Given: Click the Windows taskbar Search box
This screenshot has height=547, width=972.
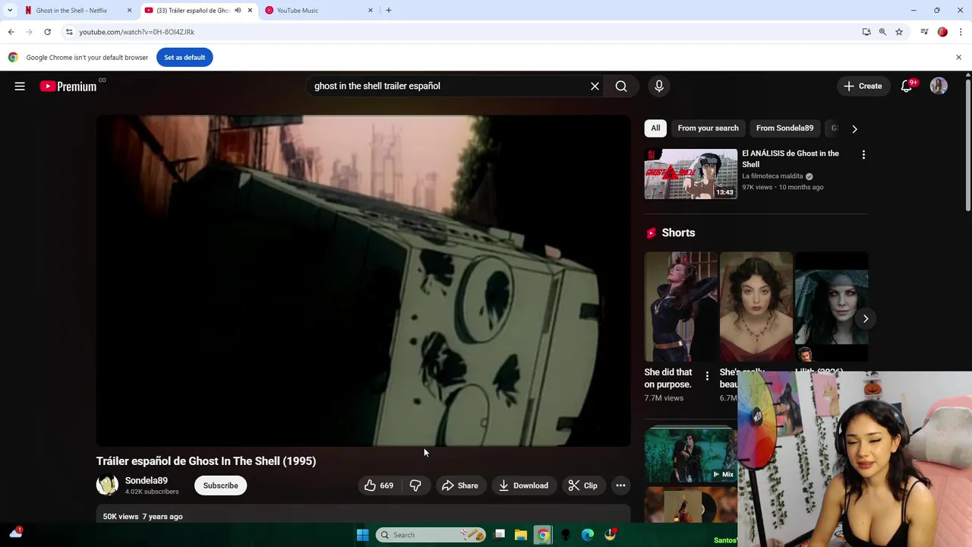Looking at the screenshot, I should (431, 535).
